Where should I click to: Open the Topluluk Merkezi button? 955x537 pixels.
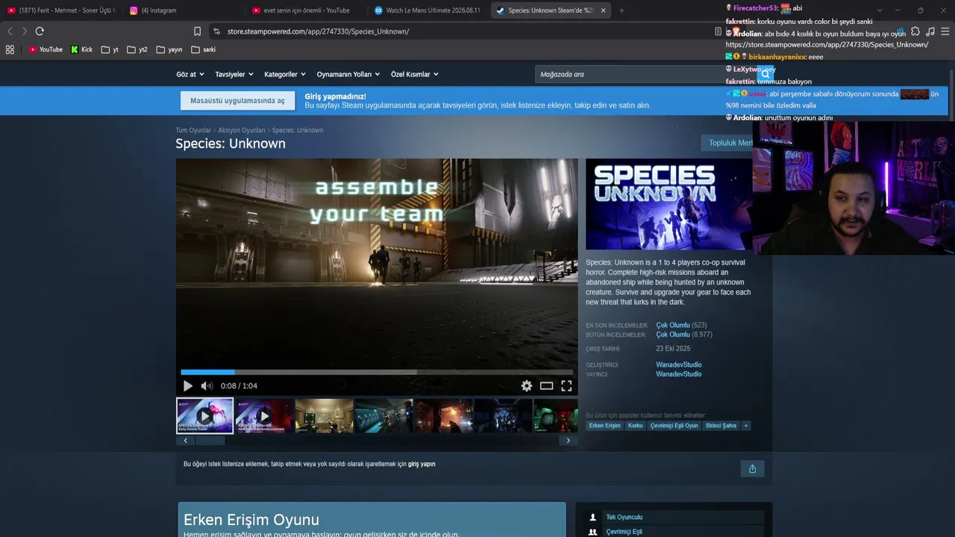point(730,143)
